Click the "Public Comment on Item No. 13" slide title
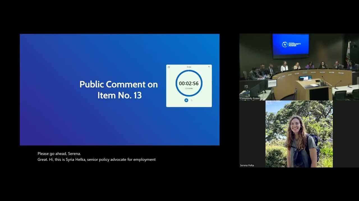The image size is (359, 201). 119,90
